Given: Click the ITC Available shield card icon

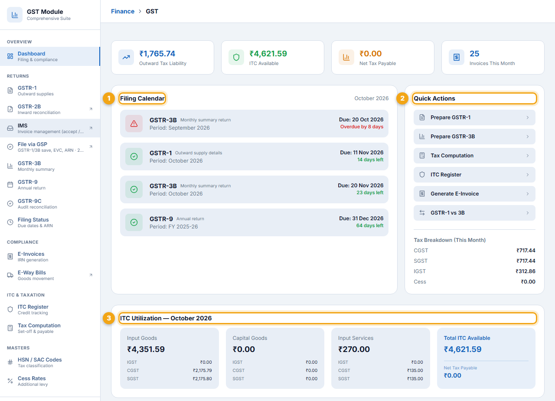Looking at the screenshot, I should [x=236, y=57].
